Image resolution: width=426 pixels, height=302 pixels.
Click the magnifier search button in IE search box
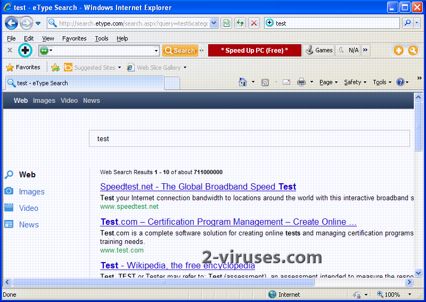pyautogui.click(x=407, y=23)
